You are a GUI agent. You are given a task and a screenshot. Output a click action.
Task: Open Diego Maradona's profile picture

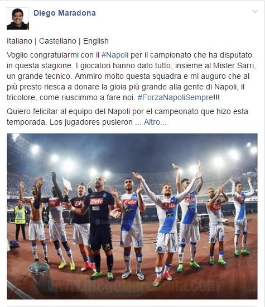point(18,18)
